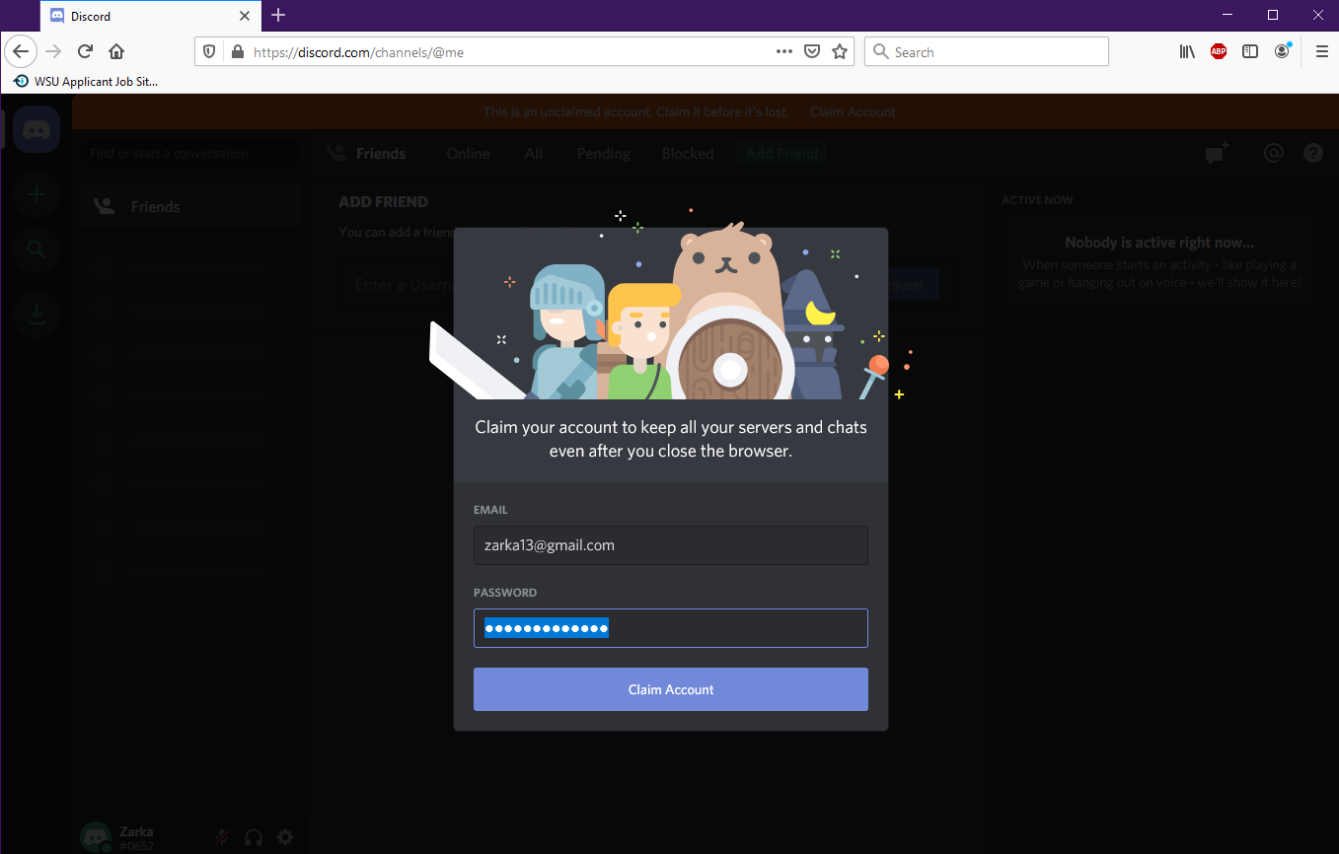Open User Settings gear near Zarka
This screenshot has height=854, width=1339.
click(x=285, y=836)
